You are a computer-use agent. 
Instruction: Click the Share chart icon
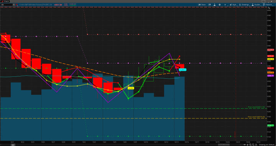tap(202, 5)
